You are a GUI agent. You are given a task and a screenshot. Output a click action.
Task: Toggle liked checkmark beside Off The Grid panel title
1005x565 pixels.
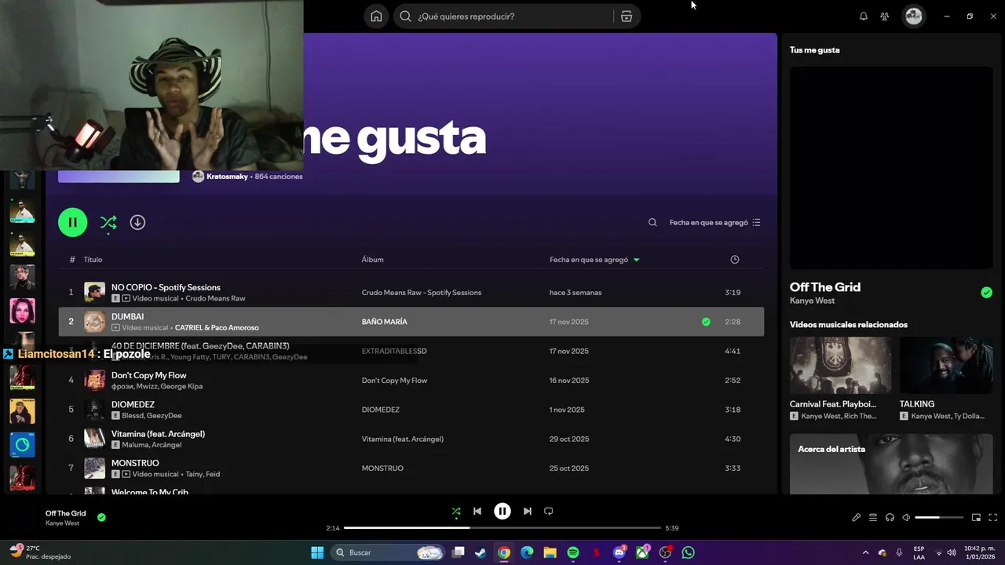[x=986, y=293]
